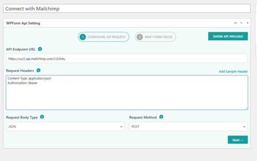This screenshot has height=161, width=257.
Task: Open the Request Body Type JSON dropdown
Action: point(66,126)
